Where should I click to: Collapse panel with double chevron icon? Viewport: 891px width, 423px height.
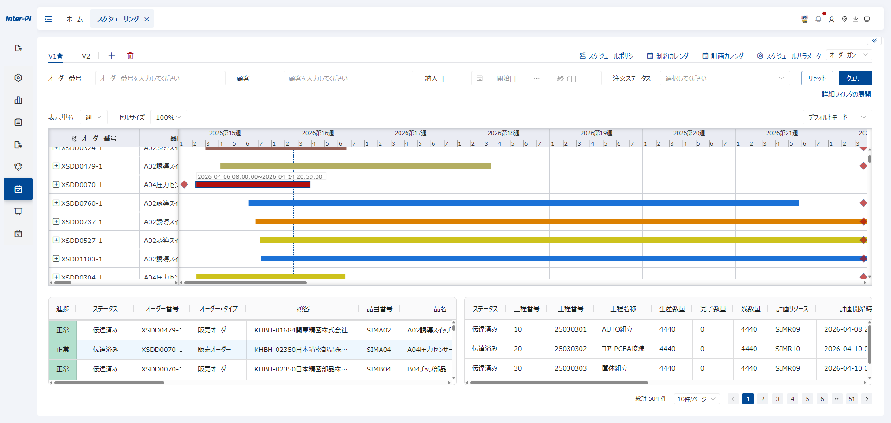coord(874,40)
